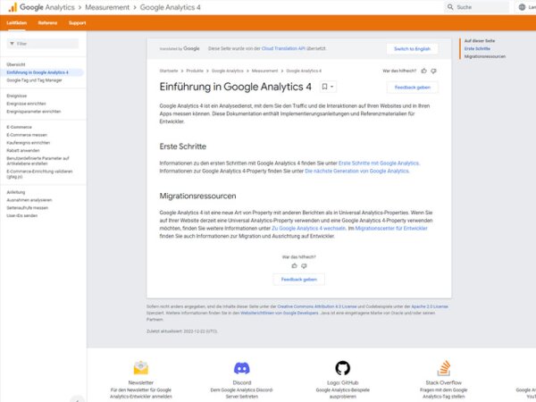536x402 pixels.
Task: Select Ausnahmen analysieren sidebar item
Action: (x=29, y=200)
